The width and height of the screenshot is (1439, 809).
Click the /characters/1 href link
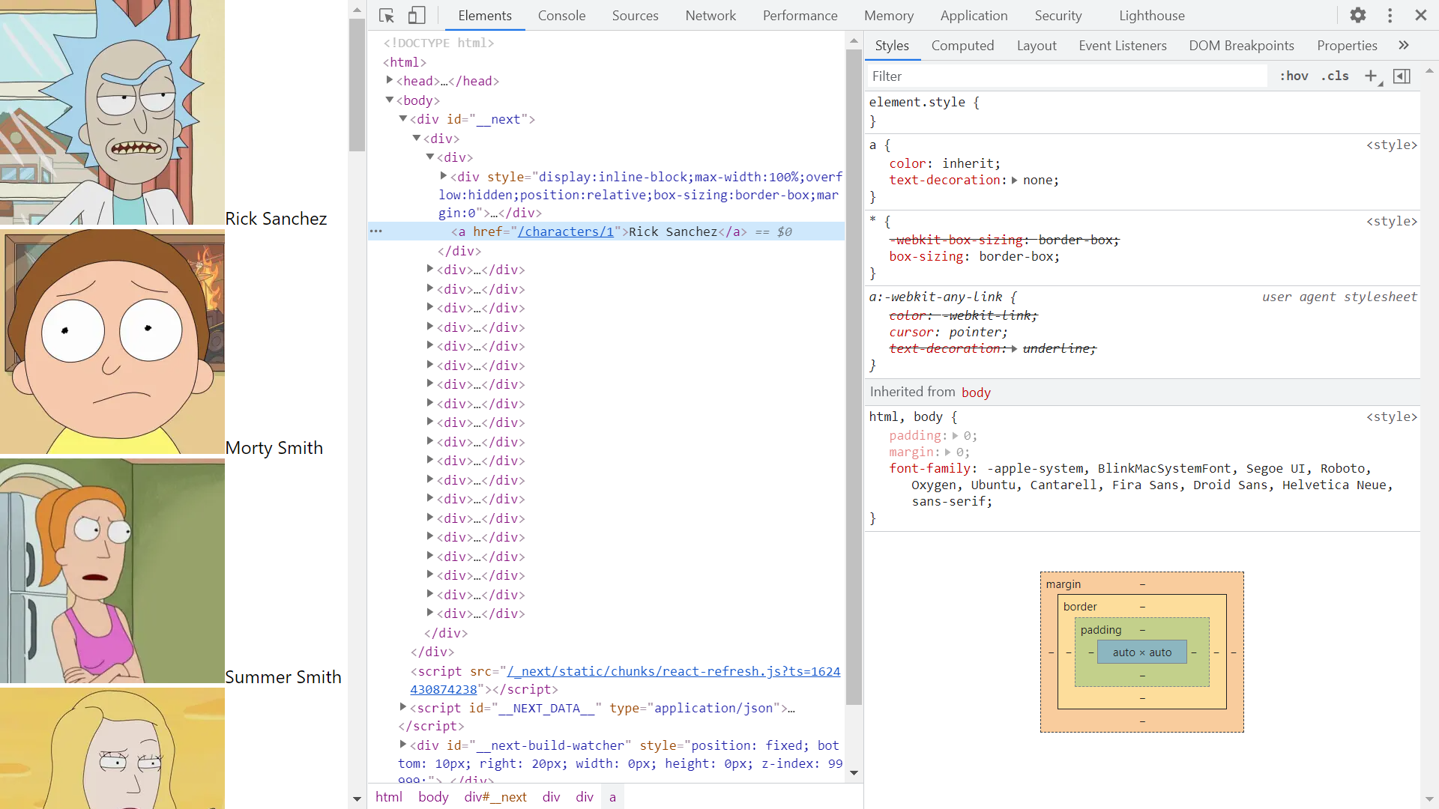point(565,231)
